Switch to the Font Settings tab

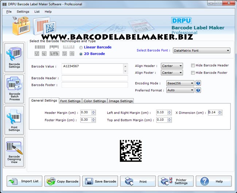point(70,101)
